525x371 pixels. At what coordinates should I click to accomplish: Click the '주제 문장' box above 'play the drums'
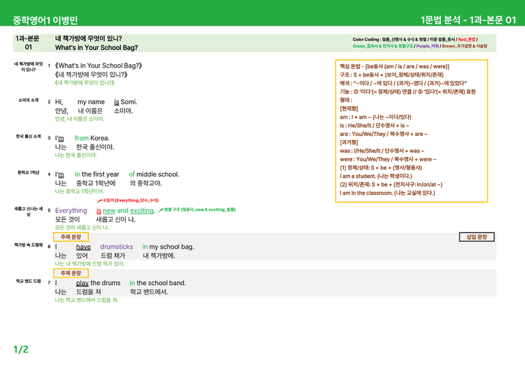coord(71,273)
